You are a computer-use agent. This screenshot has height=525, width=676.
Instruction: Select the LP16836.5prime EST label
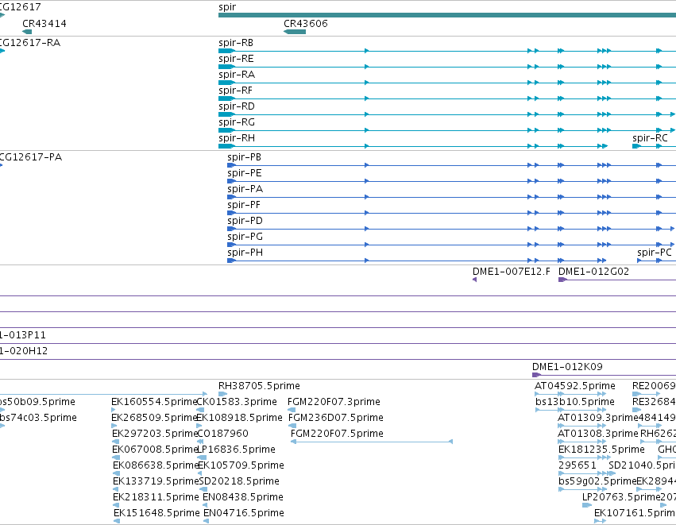[x=236, y=450]
